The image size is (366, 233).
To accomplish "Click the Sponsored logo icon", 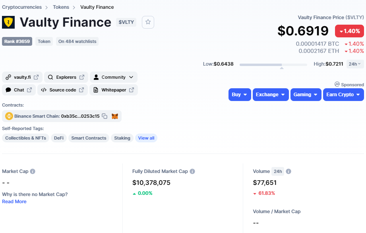I will 337,84.
